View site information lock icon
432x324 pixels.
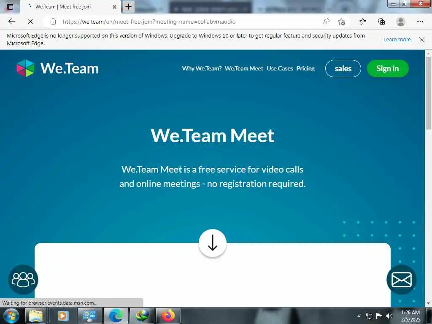pos(53,22)
